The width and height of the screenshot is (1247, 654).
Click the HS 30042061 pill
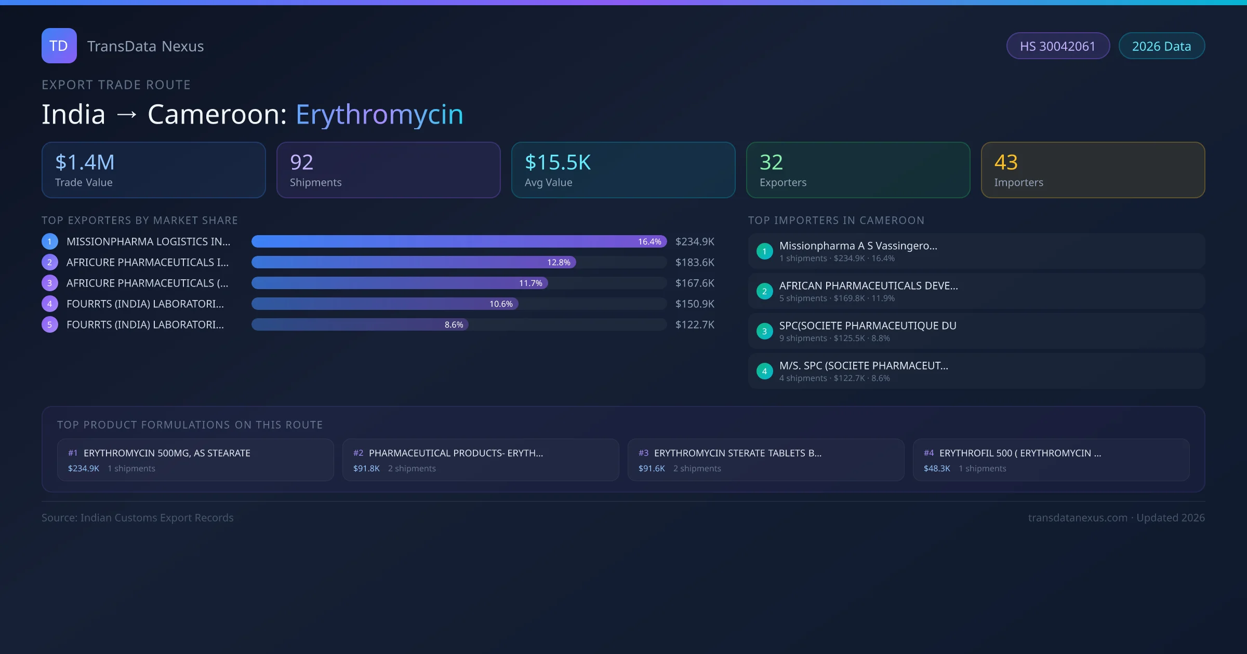[x=1057, y=46]
